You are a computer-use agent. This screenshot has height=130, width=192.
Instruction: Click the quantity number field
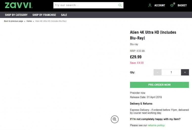171,72
